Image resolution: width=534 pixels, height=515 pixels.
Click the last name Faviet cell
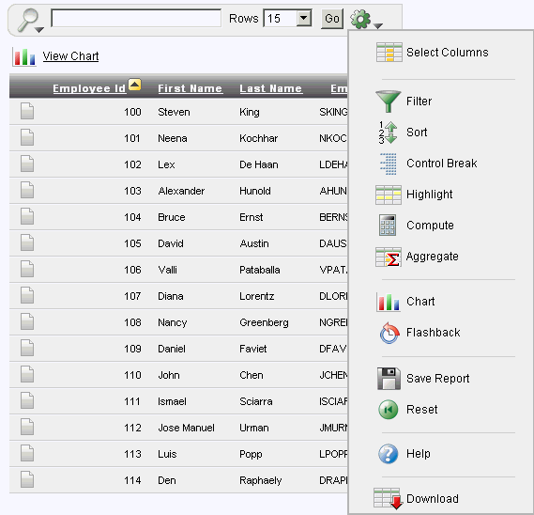(x=253, y=349)
